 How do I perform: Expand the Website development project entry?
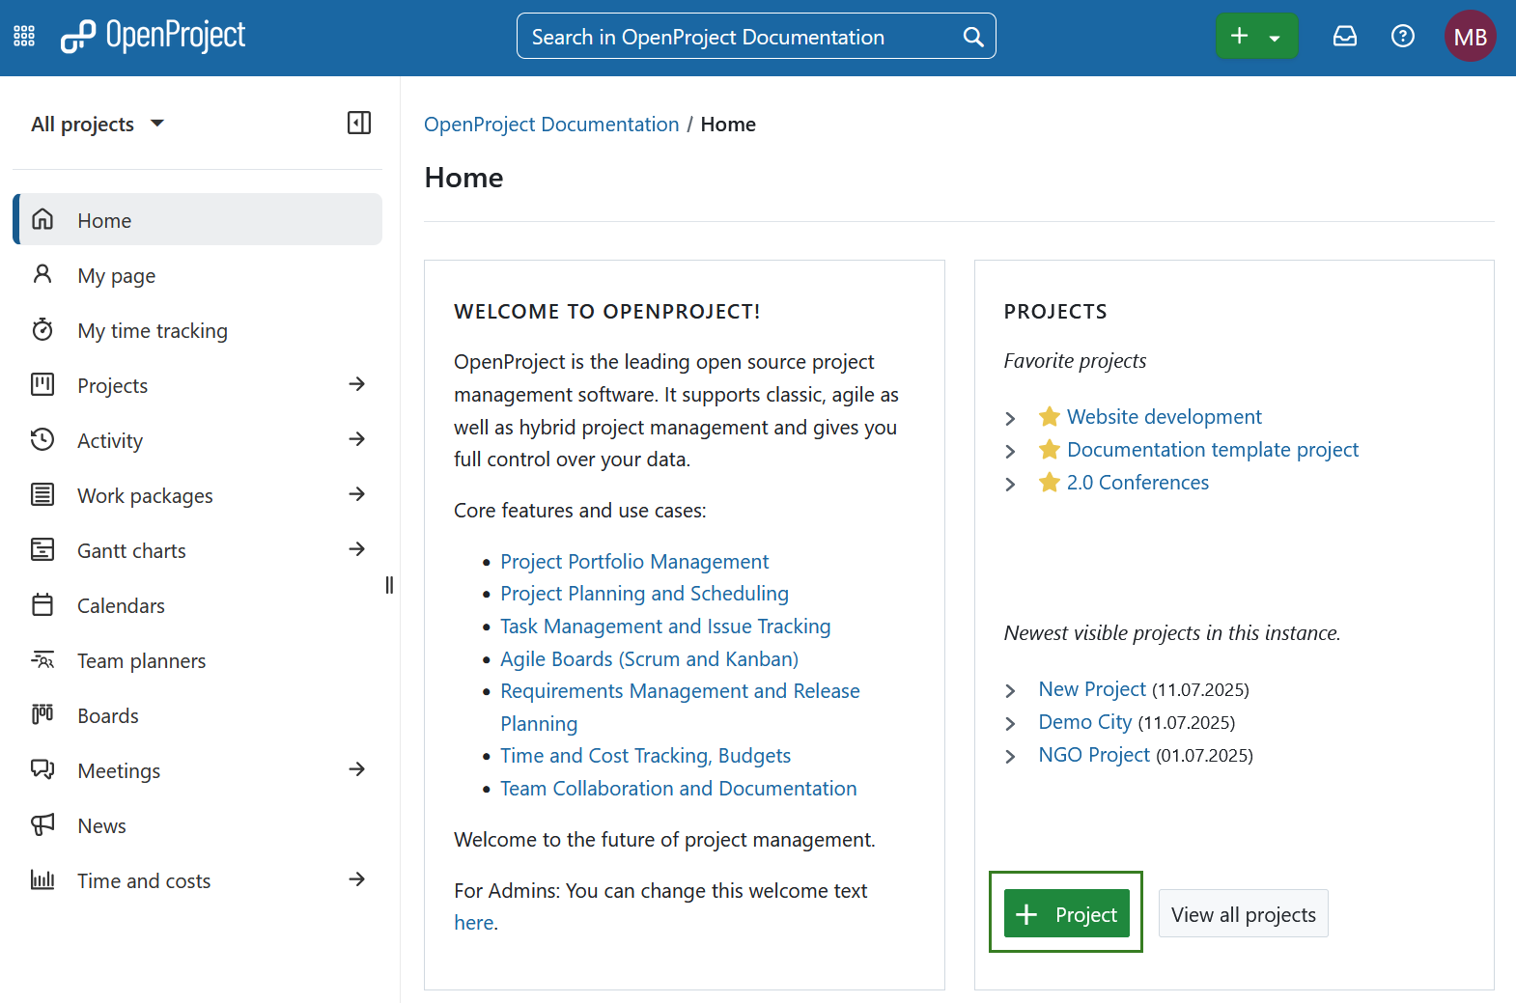1010,418
